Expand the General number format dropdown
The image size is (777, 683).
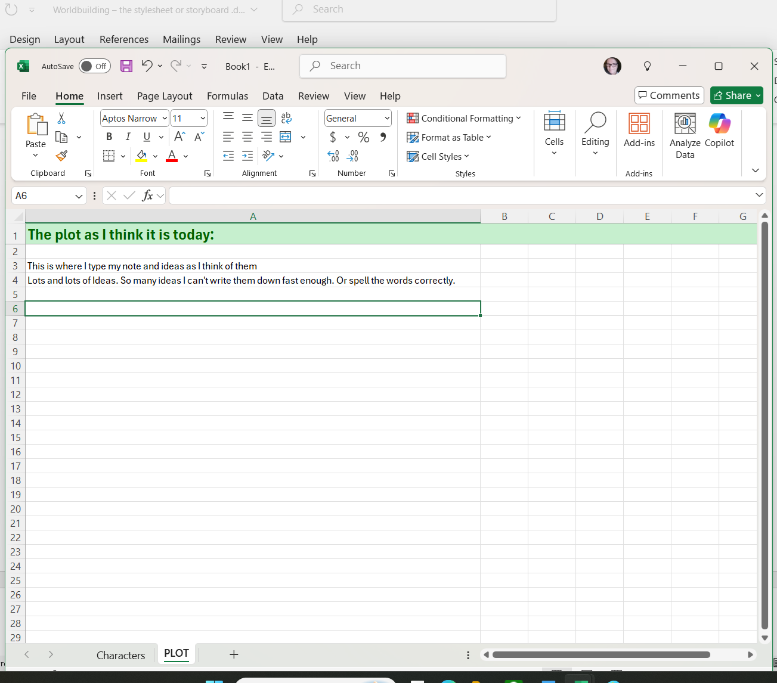[x=387, y=119]
